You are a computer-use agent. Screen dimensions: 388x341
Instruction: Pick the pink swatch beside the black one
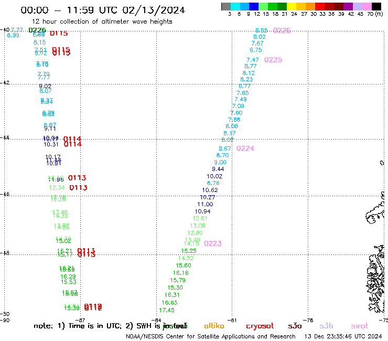coord(367,6)
